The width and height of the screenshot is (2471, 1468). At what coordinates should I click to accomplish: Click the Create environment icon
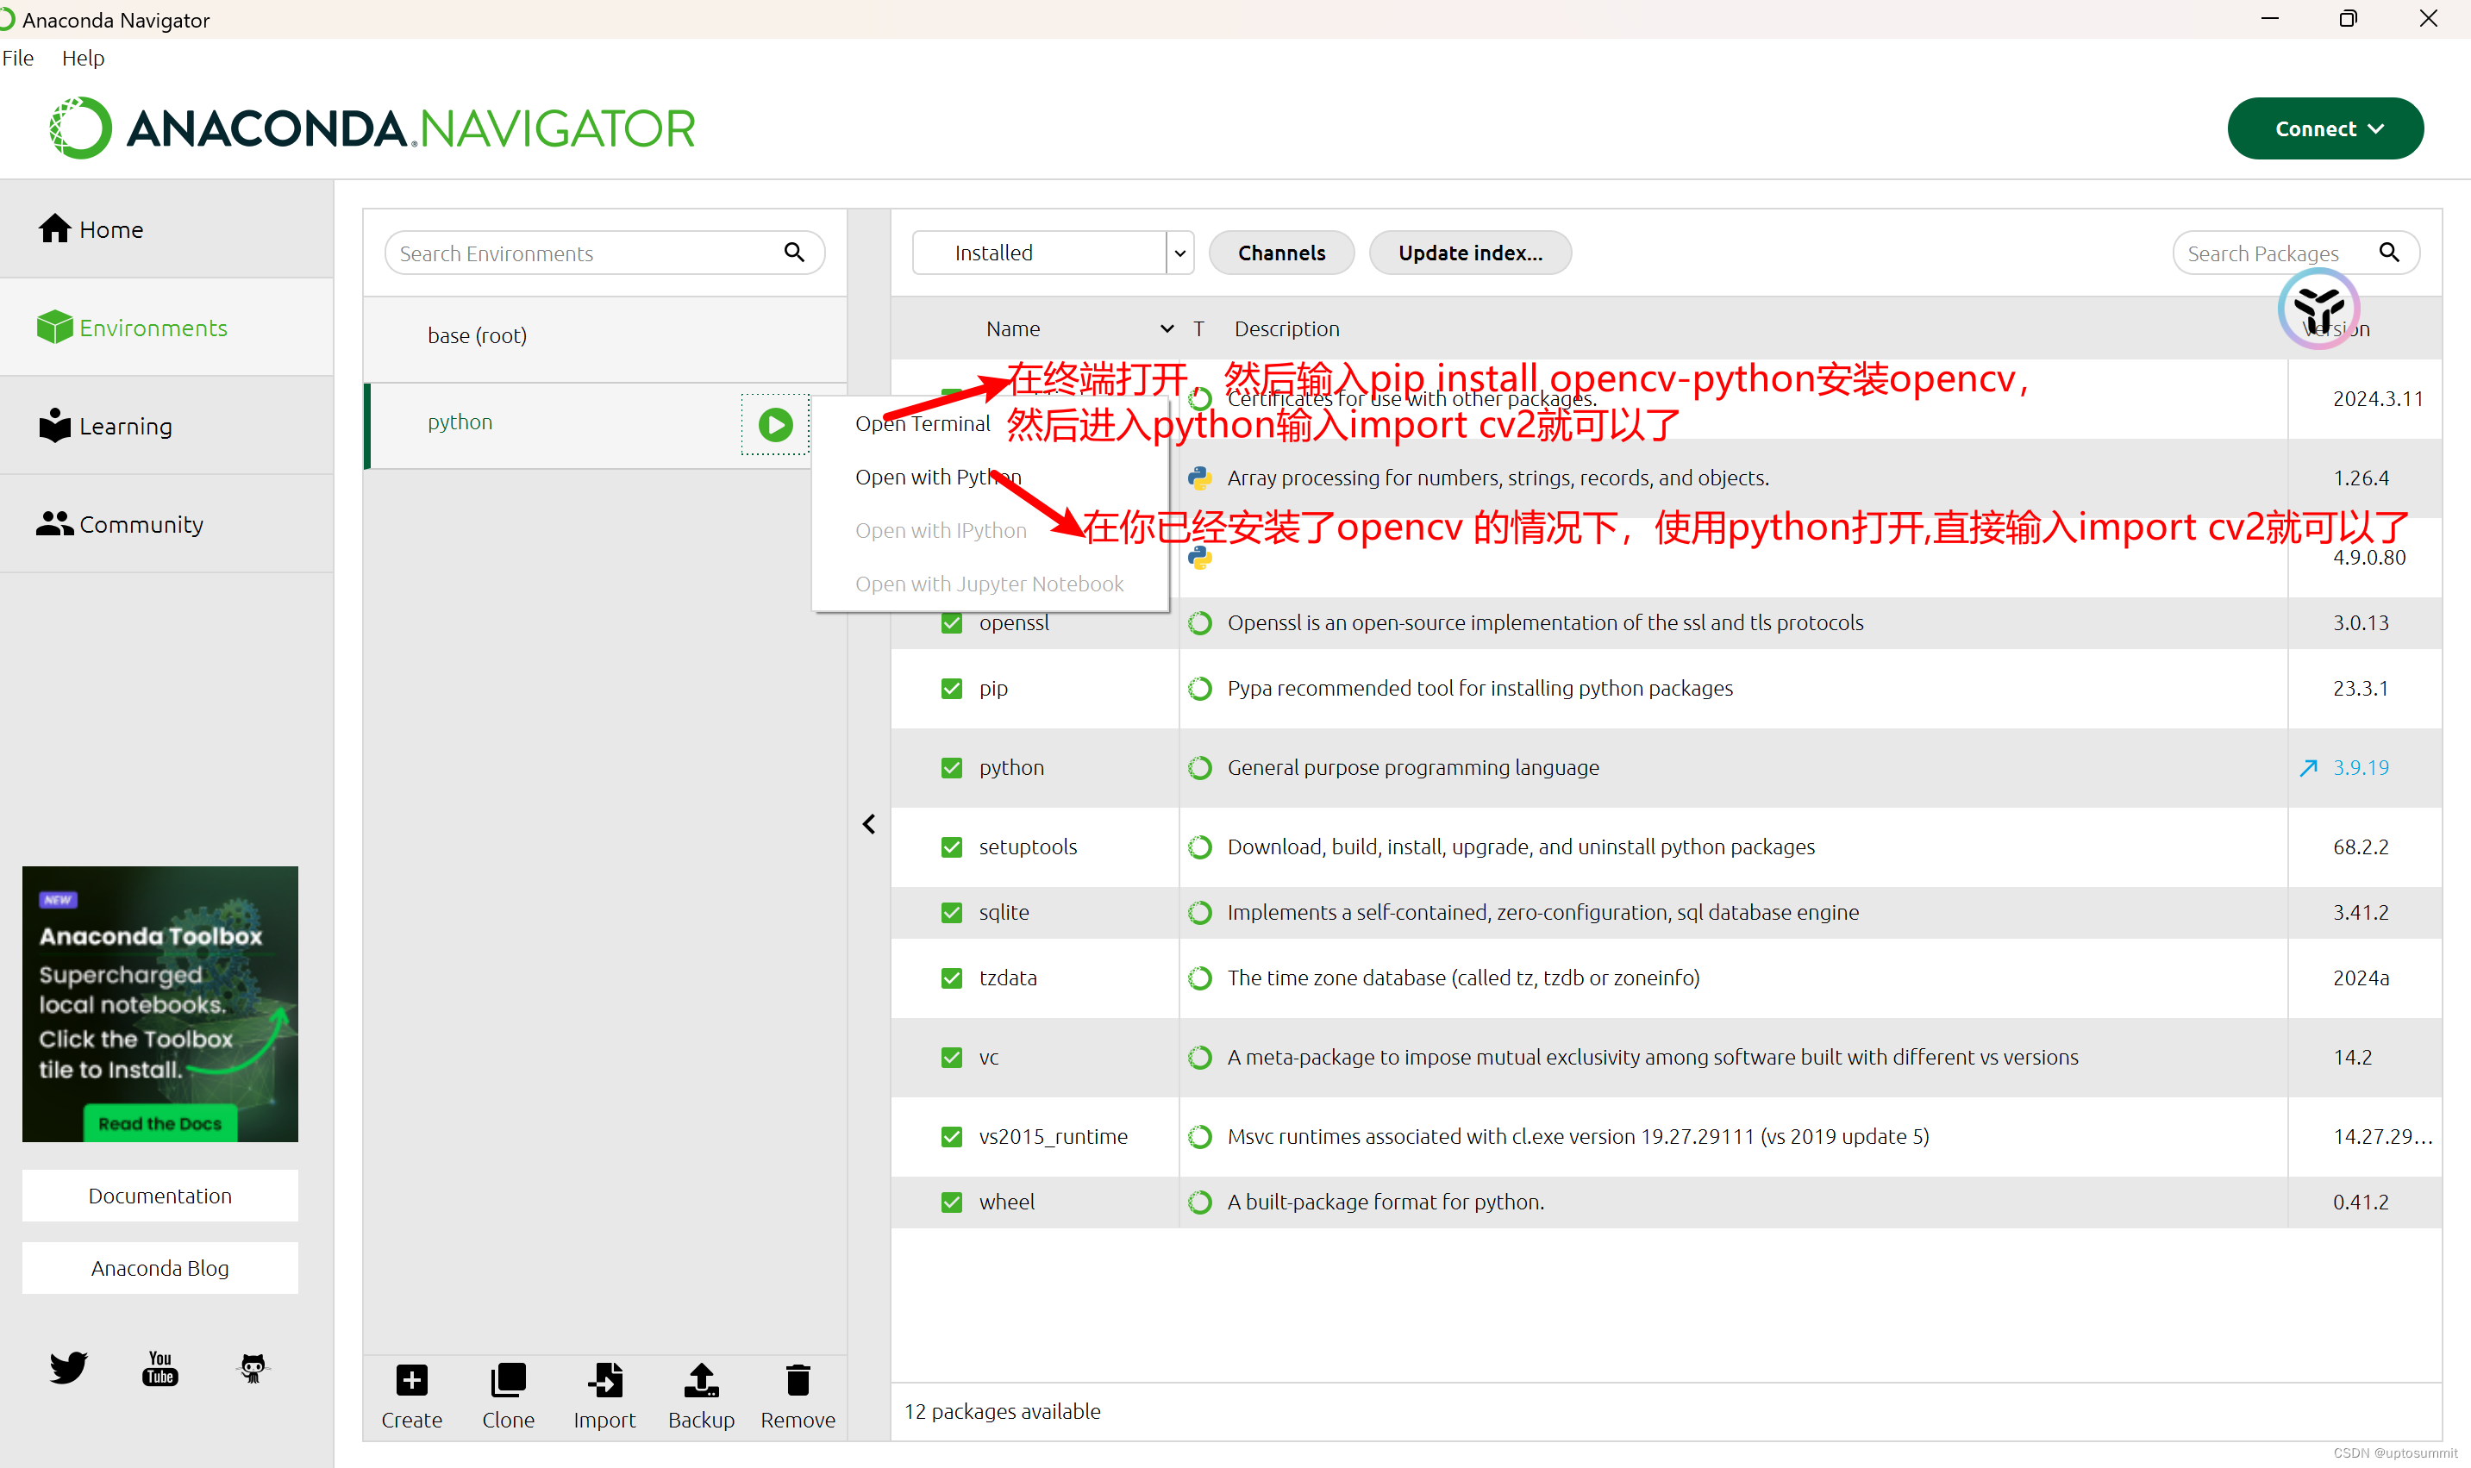click(x=411, y=1380)
